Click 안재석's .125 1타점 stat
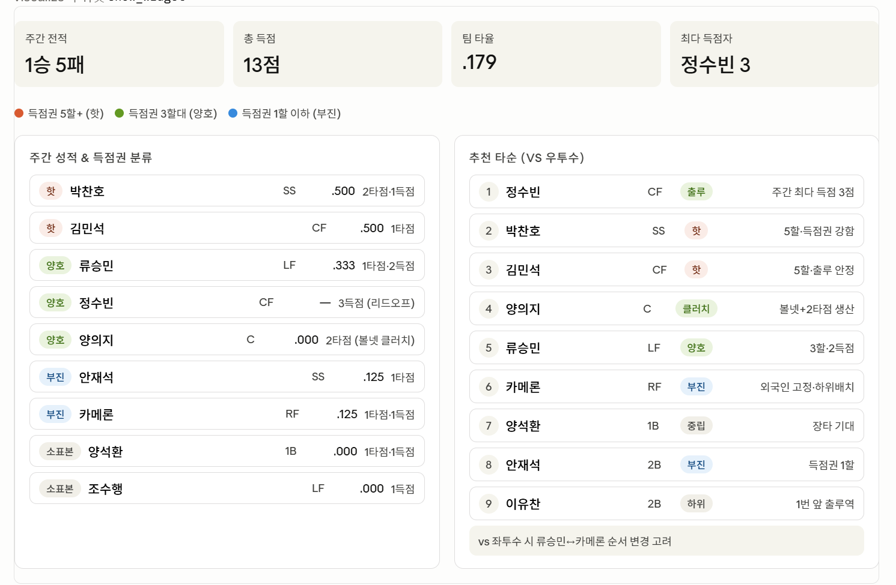 pos(389,377)
